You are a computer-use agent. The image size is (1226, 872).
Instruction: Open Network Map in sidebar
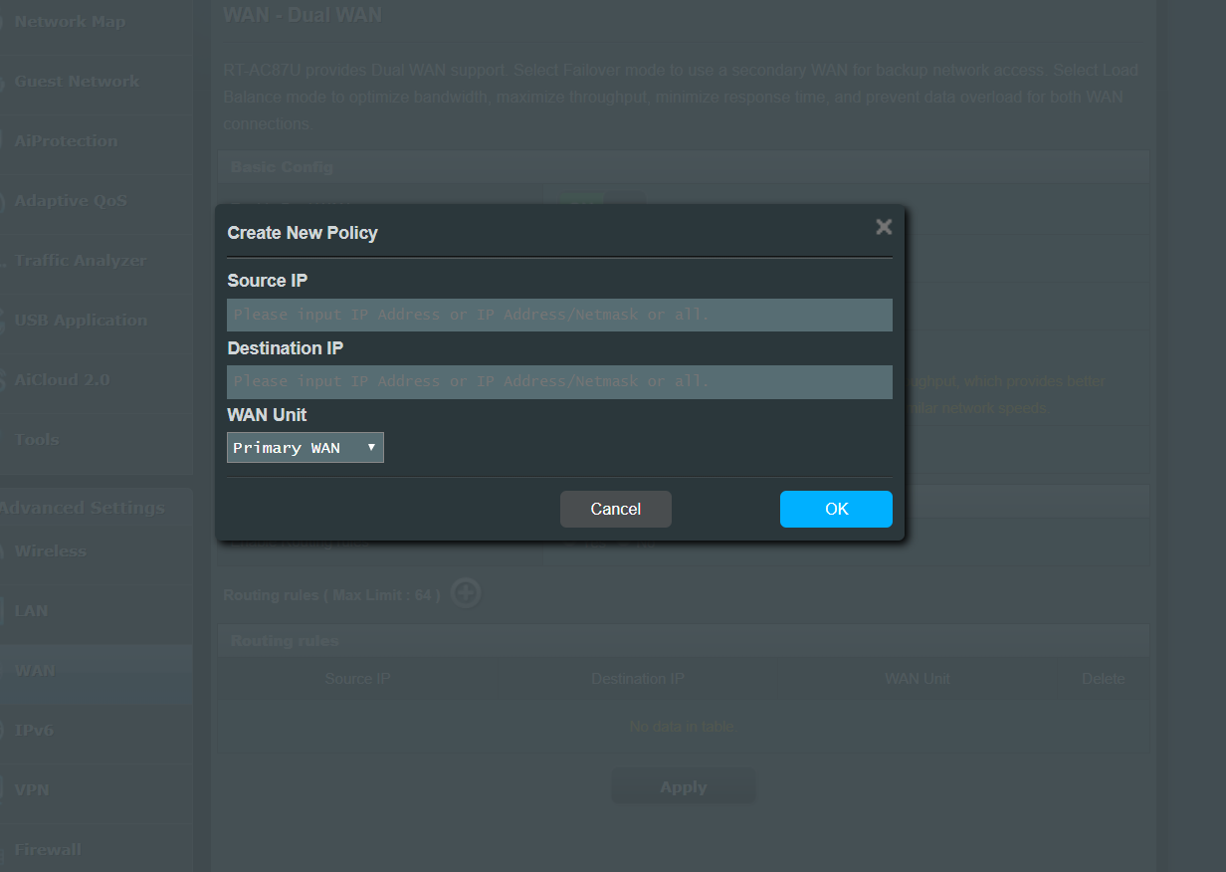click(x=70, y=22)
